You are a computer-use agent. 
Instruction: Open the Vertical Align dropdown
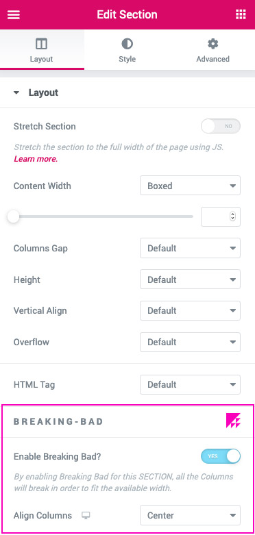[190, 310]
